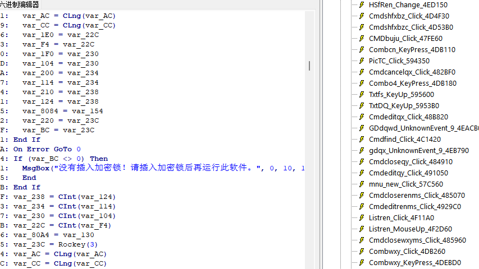The image size is (479, 269).
Task: Click the lightning icon next to Listren_MouseUp_4F2D60
Action: point(362,229)
